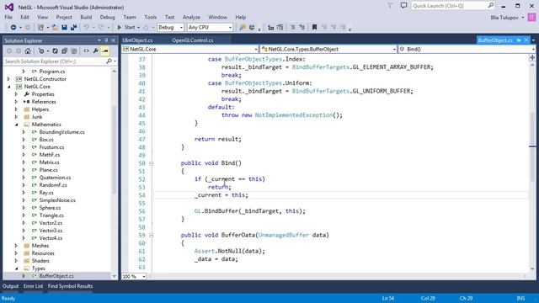Select Matrix.cs in Solution Explorer
Screen dimensions: 539x303
[x=49, y=162]
